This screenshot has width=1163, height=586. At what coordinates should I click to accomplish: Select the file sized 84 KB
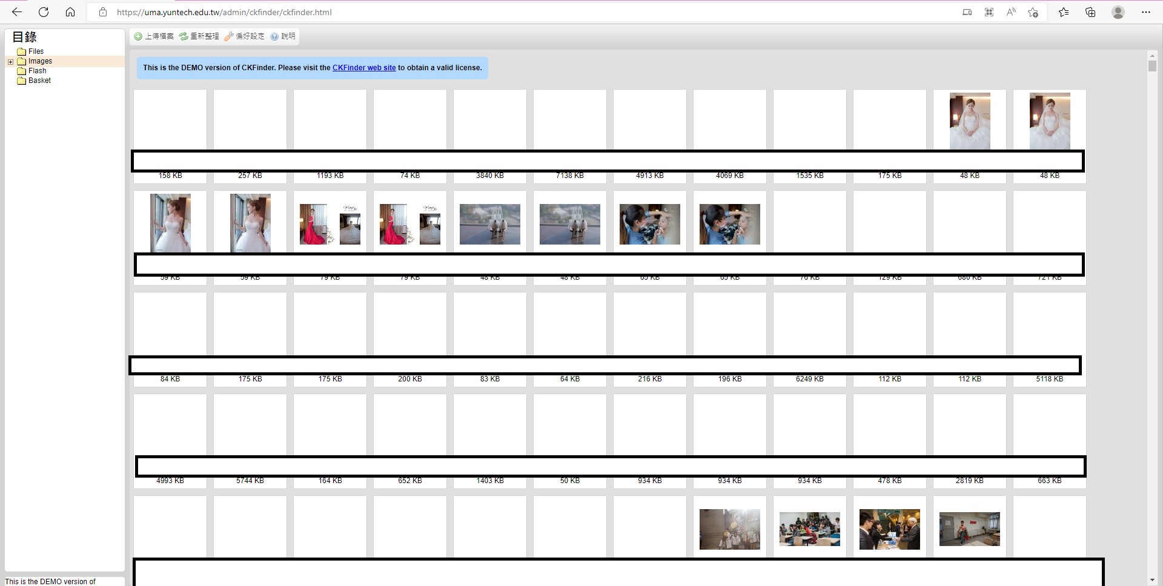click(170, 340)
